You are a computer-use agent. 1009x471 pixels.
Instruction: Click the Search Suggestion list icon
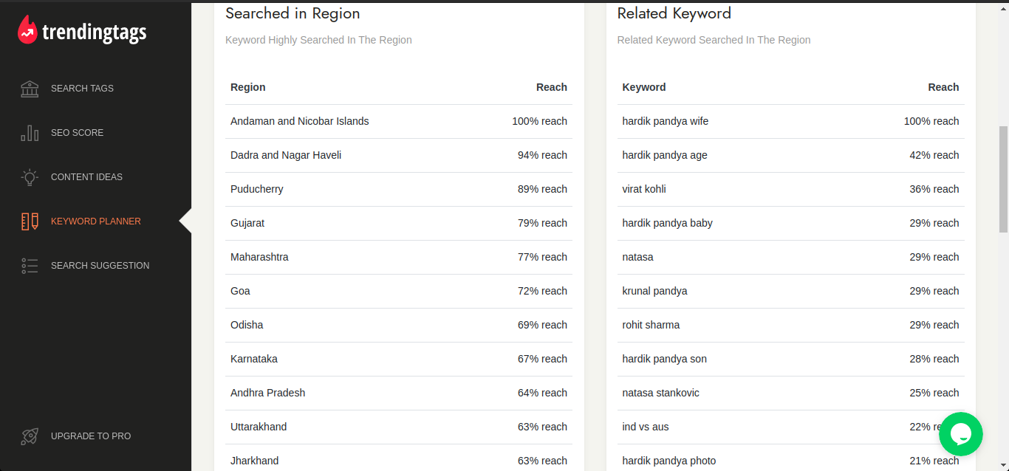30,266
